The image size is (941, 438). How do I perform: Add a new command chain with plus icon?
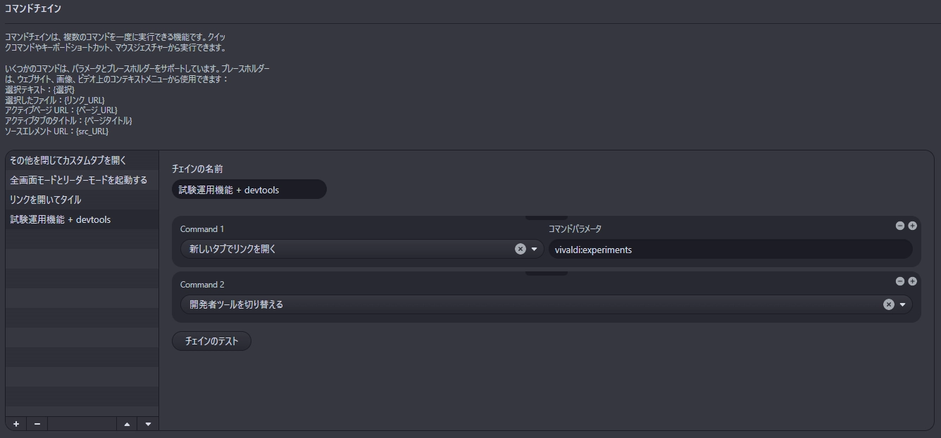(x=16, y=424)
